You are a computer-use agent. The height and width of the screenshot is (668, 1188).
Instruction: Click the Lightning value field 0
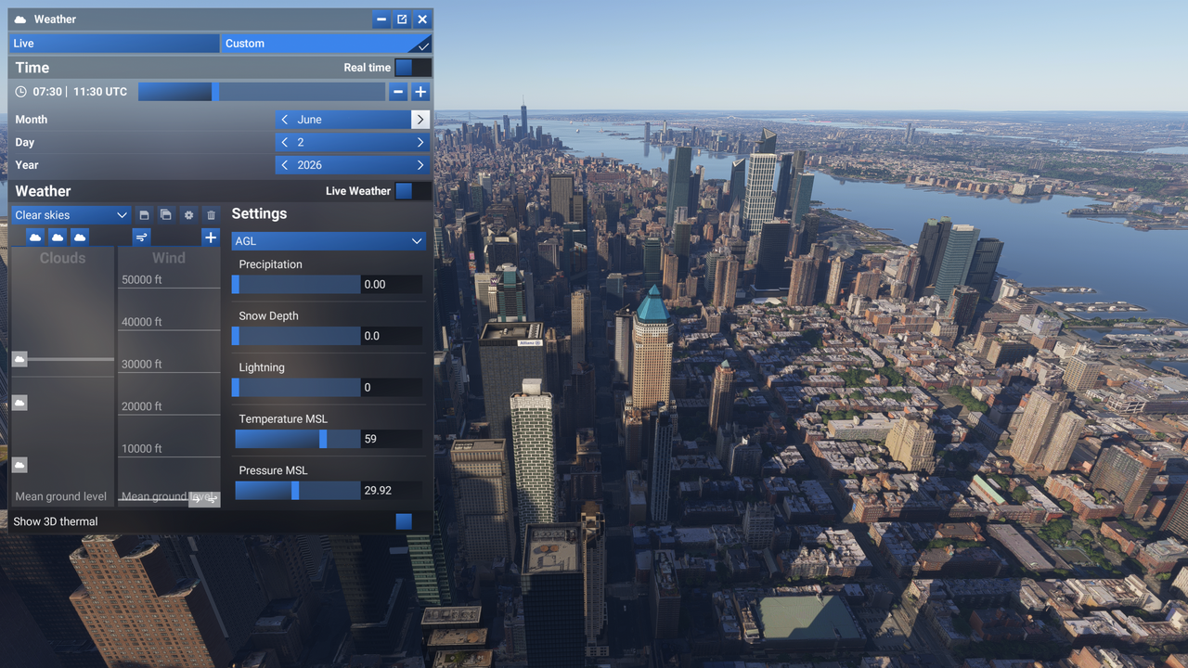coord(392,388)
